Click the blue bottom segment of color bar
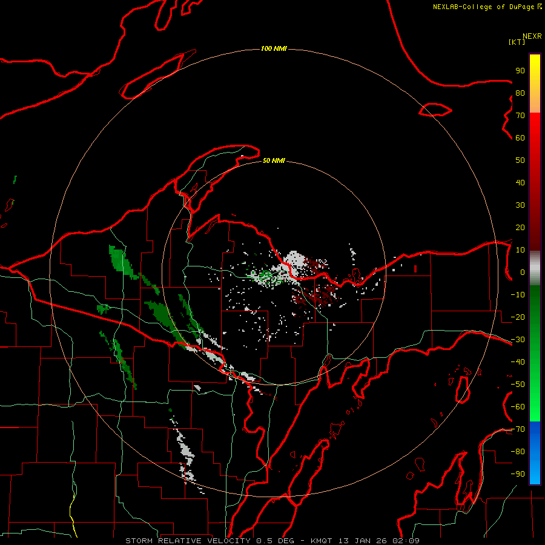545x545 pixels. [x=535, y=453]
